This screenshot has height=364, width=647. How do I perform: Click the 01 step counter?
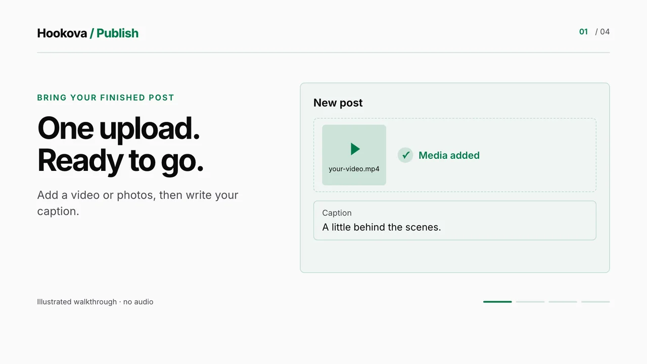tap(584, 32)
